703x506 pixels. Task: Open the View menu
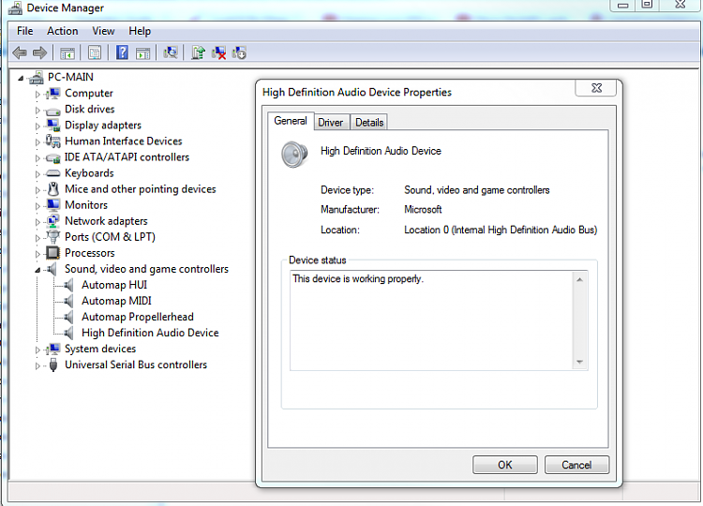[103, 31]
